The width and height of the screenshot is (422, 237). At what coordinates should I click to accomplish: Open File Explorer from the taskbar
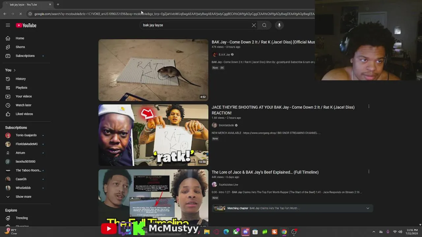(207, 232)
